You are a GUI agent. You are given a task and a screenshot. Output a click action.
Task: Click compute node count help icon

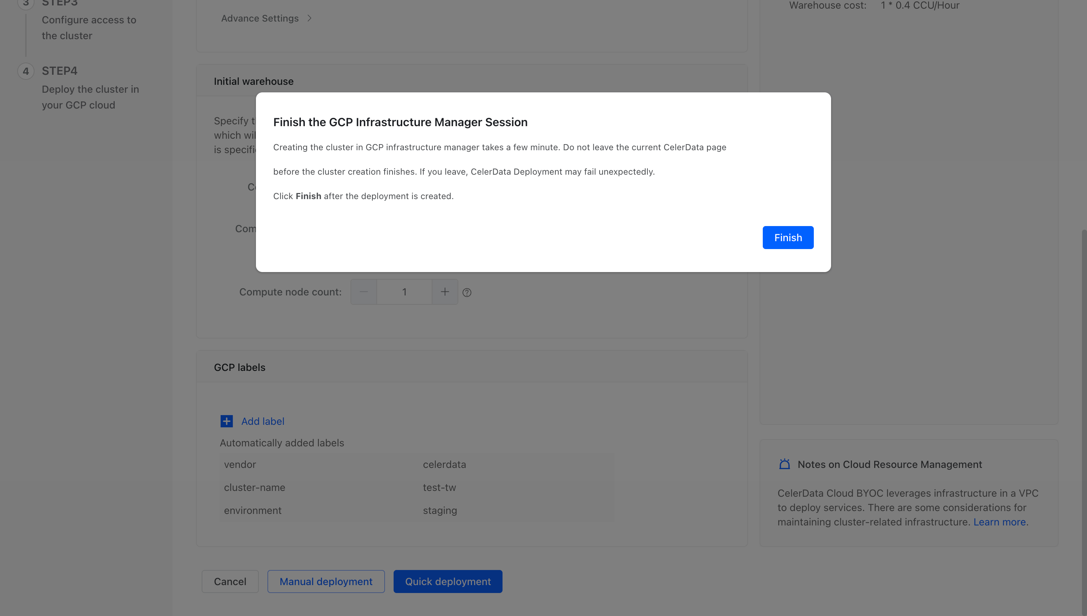pos(467,292)
